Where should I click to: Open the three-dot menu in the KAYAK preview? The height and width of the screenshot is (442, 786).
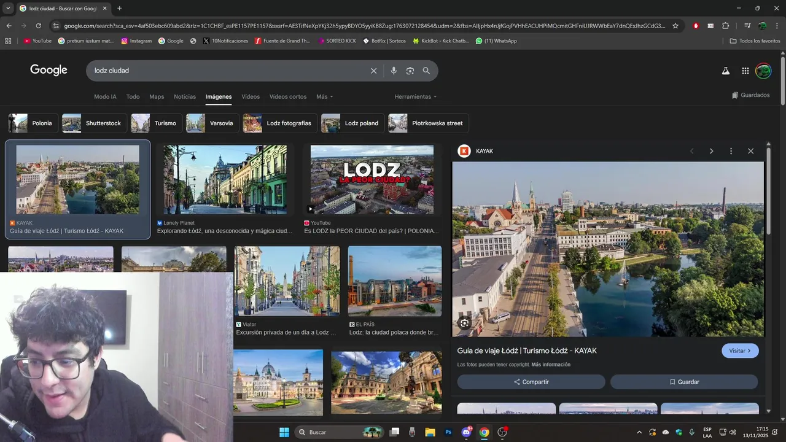pos(731,151)
